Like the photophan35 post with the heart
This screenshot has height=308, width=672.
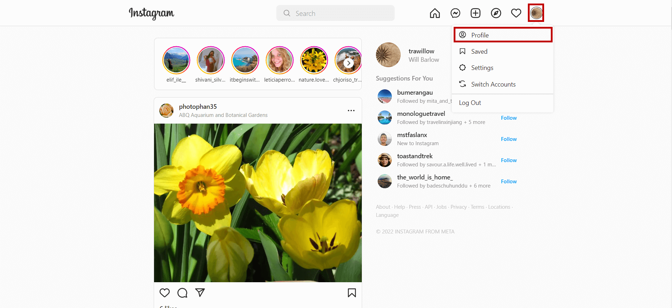pyautogui.click(x=165, y=293)
